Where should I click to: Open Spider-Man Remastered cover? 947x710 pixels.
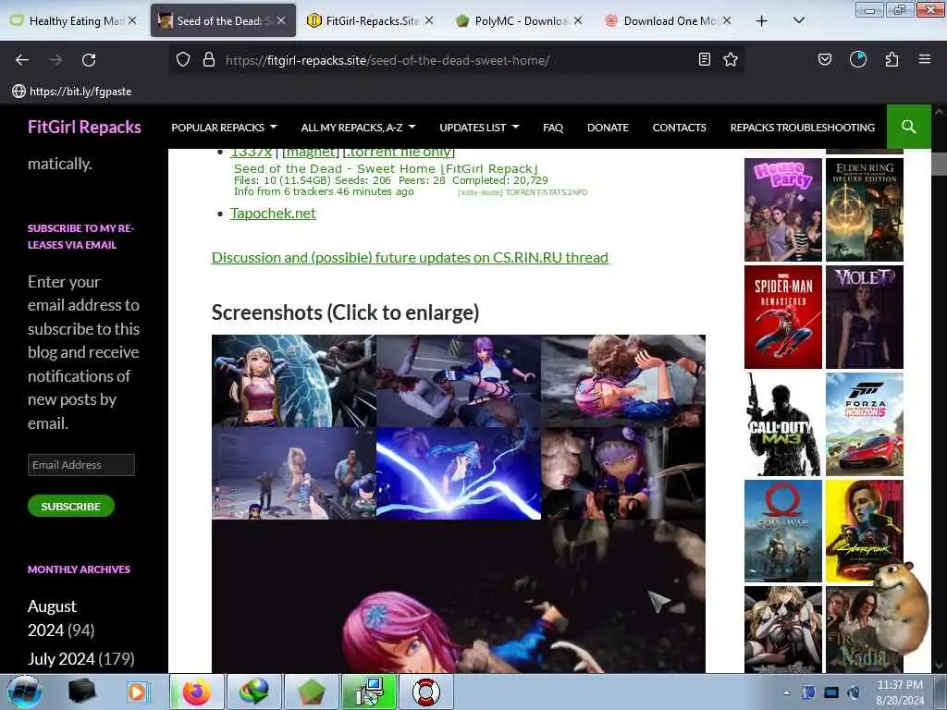coord(782,317)
